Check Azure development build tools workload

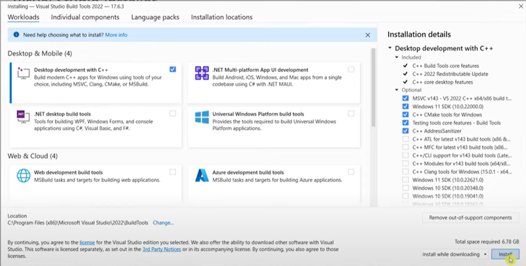click(x=351, y=172)
